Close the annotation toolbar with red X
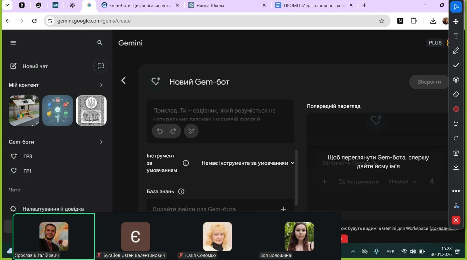 coord(456,220)
